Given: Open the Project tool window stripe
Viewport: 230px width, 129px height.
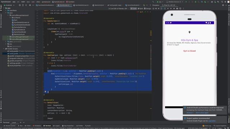Looking at the screenshot, I should click(1, 8).
